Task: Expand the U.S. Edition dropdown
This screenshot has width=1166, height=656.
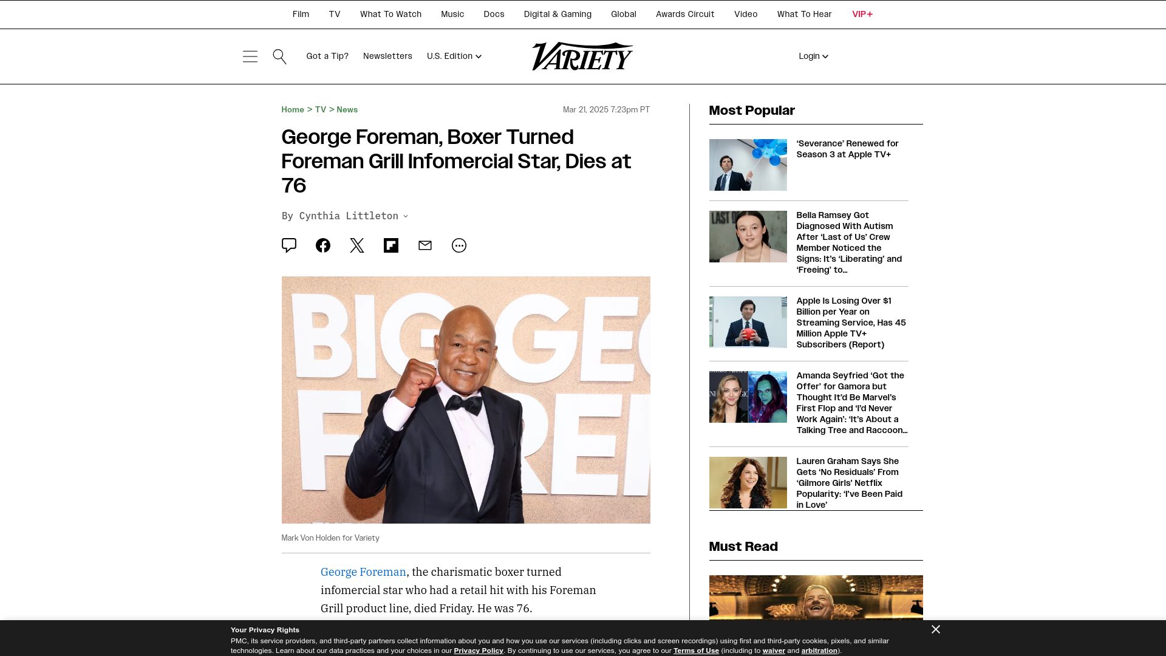Action: tap(454, 56)
